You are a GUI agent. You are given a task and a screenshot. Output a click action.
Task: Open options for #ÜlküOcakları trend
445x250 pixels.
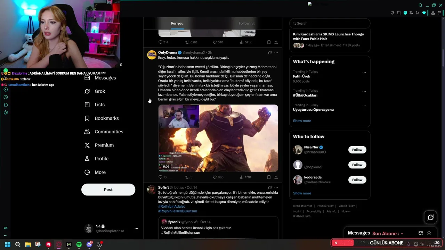pos(364,92)
